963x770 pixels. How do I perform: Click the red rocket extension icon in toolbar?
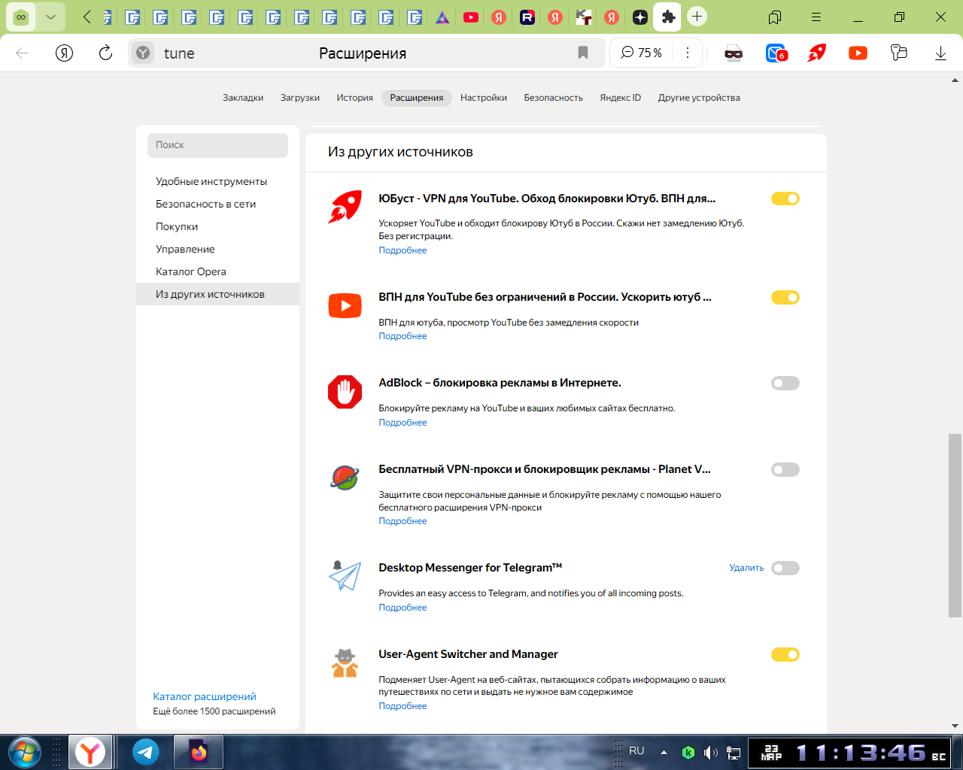pyautogui.click(x=816, y=53)
